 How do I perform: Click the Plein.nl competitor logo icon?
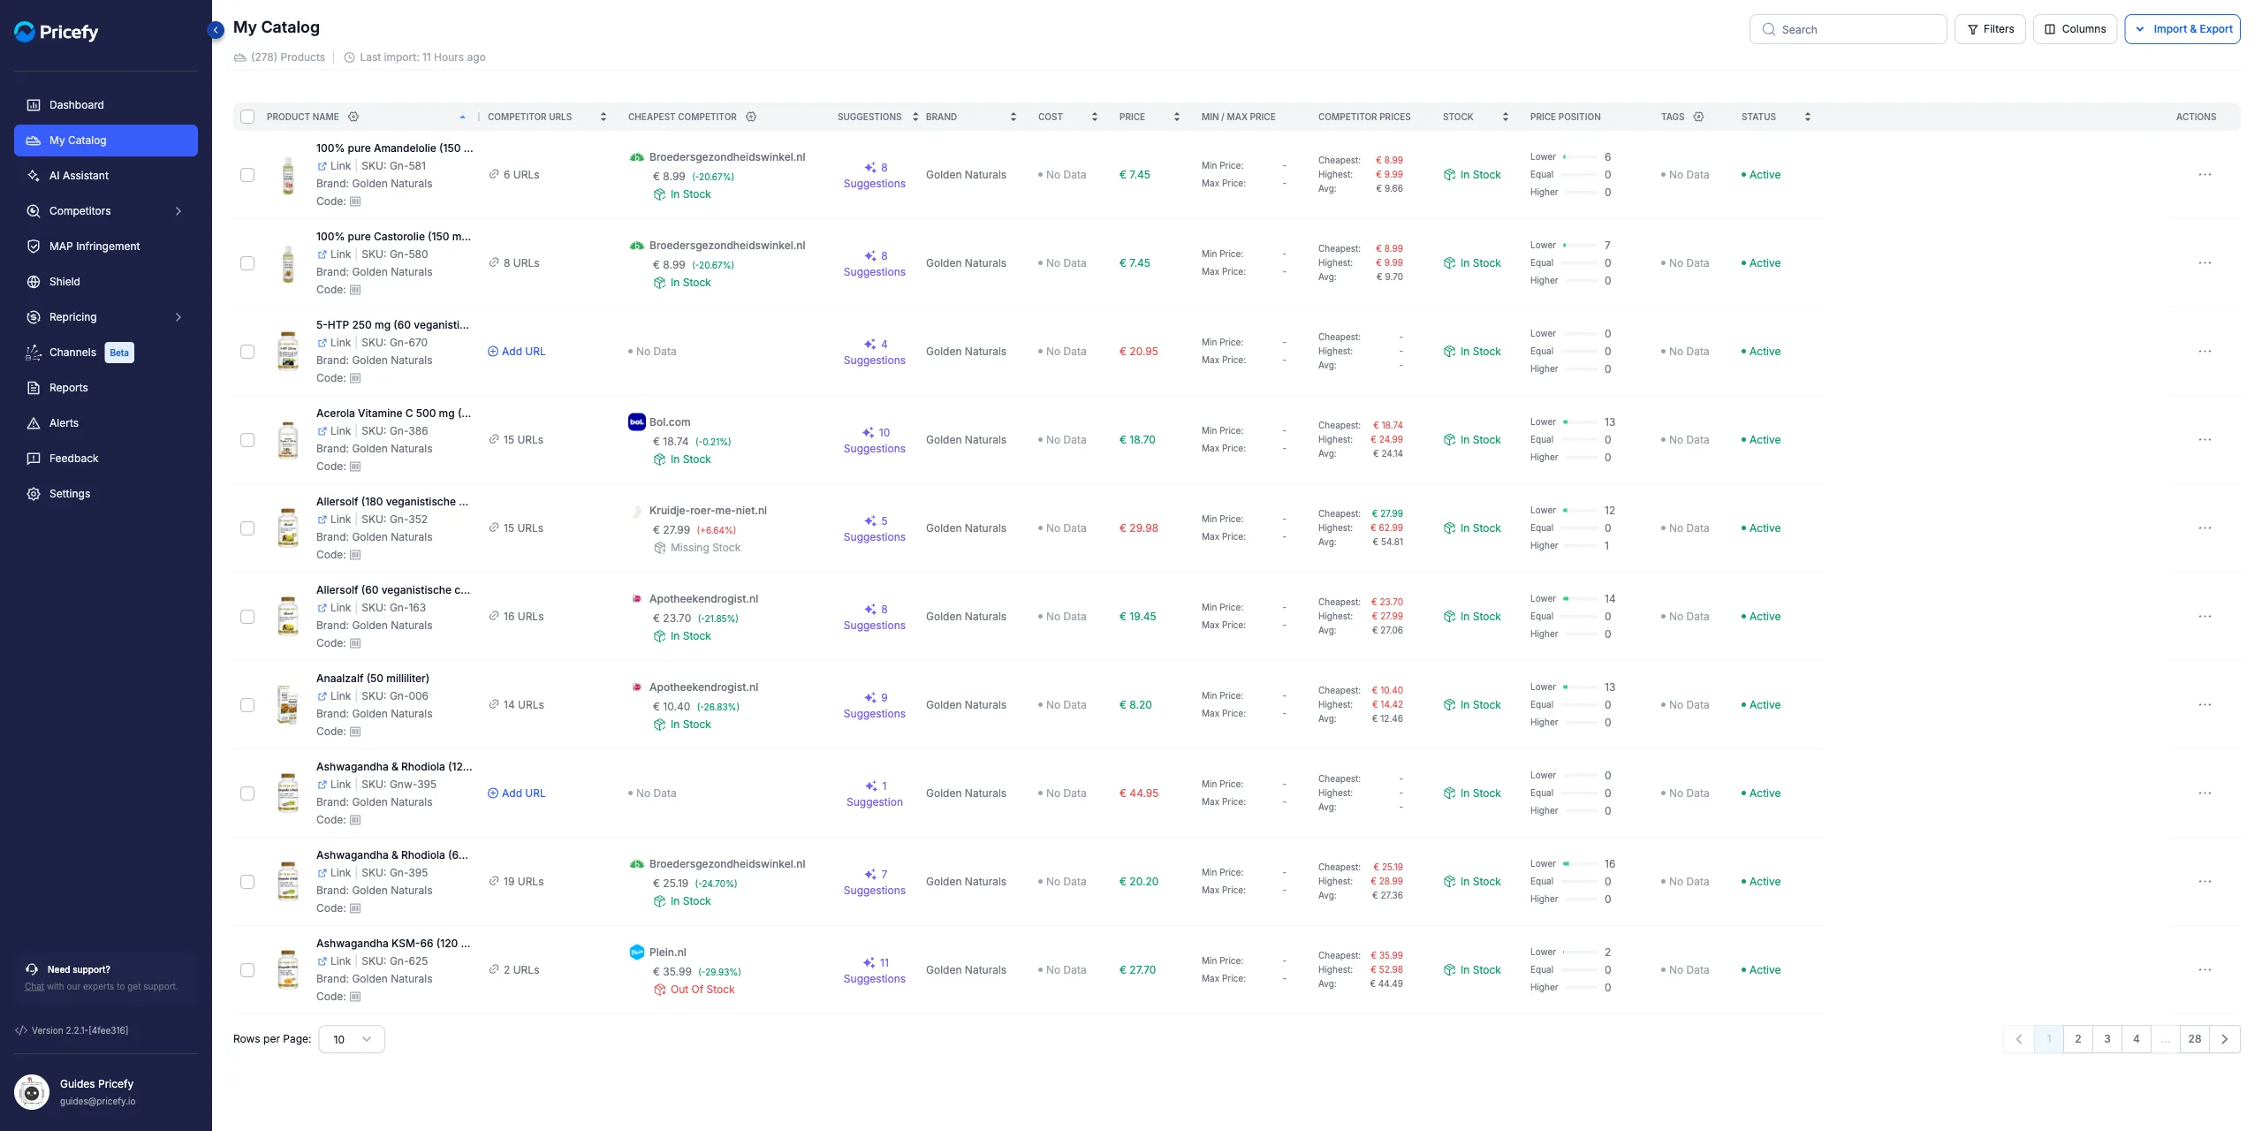pos(636,953)
